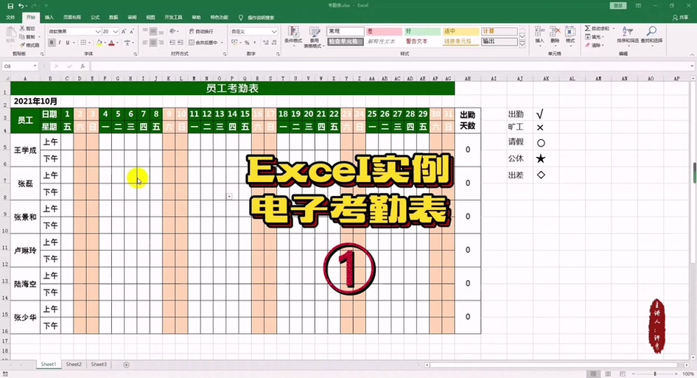
Task: Click the increase indent icon
Action: (x=180, y=43)
